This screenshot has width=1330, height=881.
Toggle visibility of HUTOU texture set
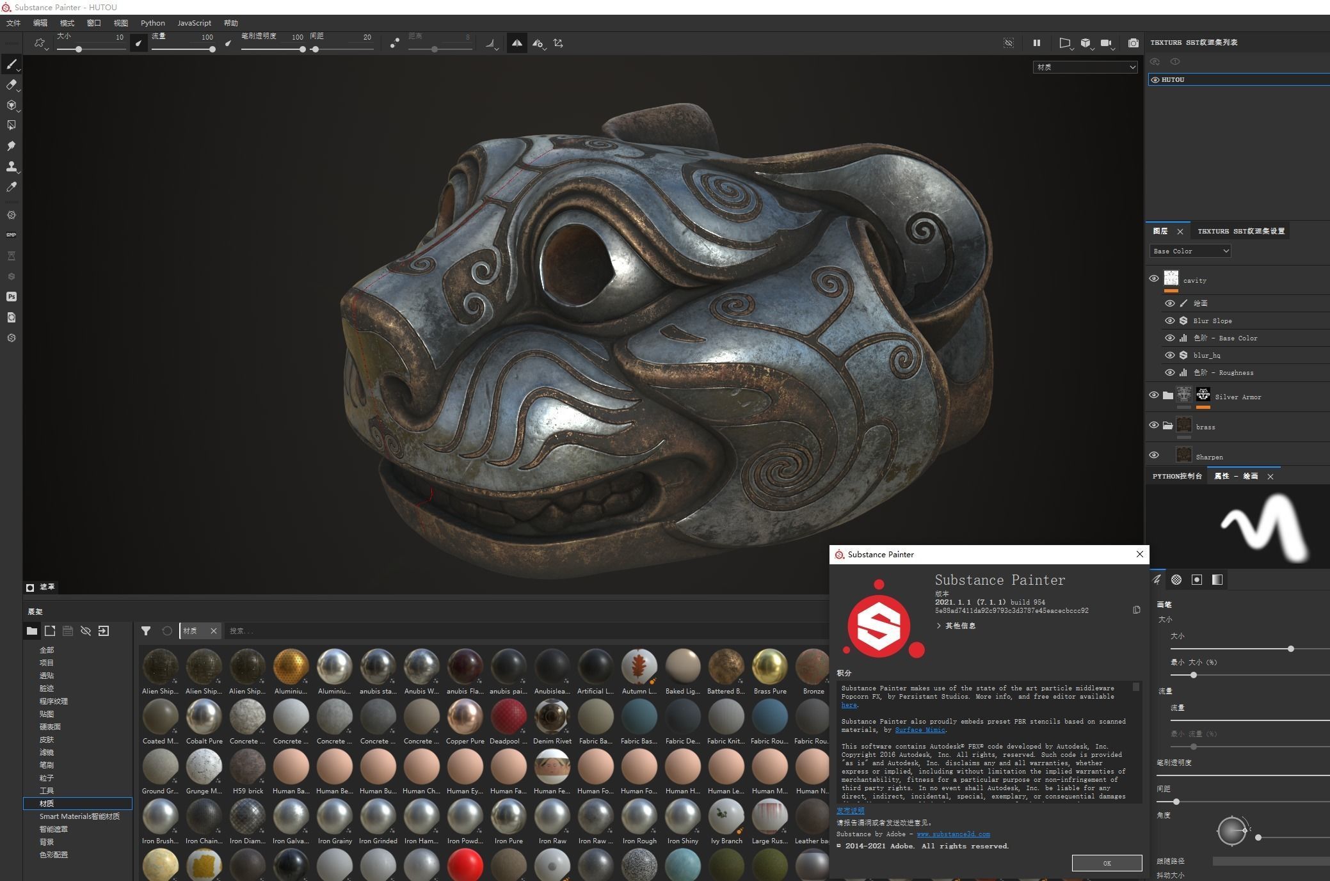(x=1155, y=80)
